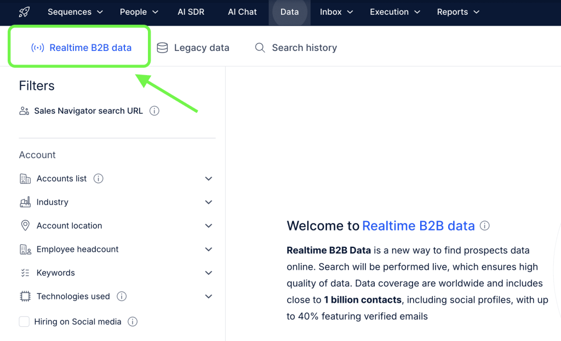The height and width of the screenshot is (341, 561).
Task: Click the rocket logo icon
Action: coord(24,12)
